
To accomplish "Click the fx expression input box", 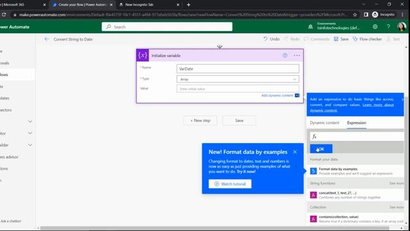I will click(x=357, y=136).
